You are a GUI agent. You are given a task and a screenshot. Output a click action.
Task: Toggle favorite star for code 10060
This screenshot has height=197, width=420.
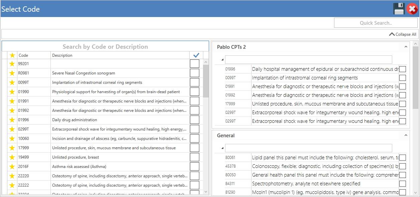pos(12,139)
